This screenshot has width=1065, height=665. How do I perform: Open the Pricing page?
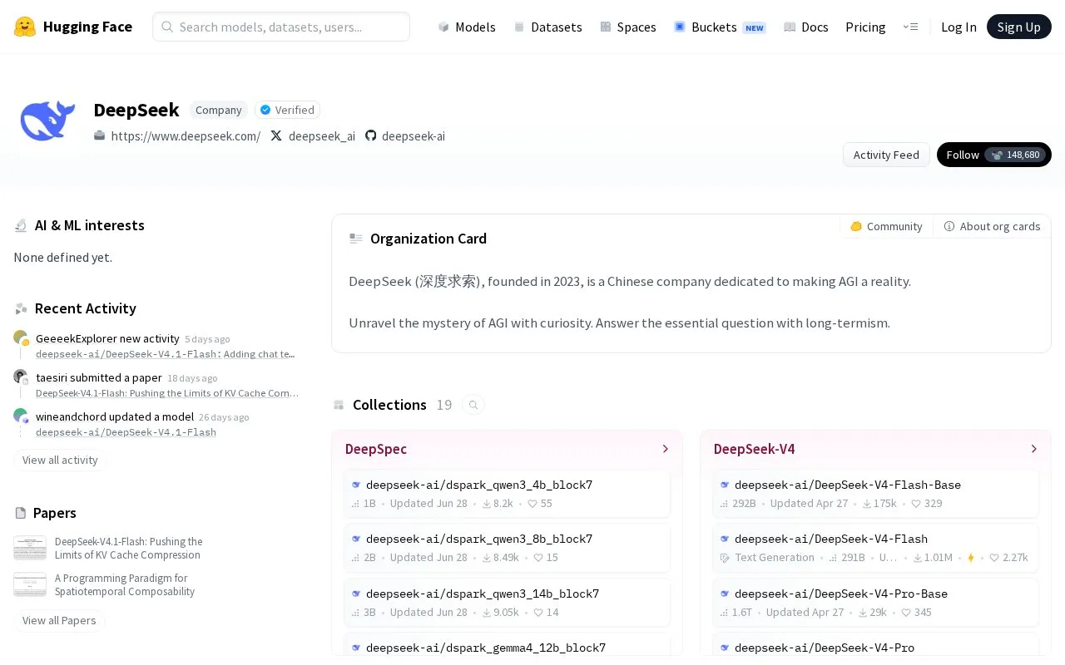tap(865, 27)
